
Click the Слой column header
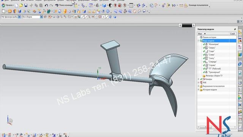(x=233, y=34)
